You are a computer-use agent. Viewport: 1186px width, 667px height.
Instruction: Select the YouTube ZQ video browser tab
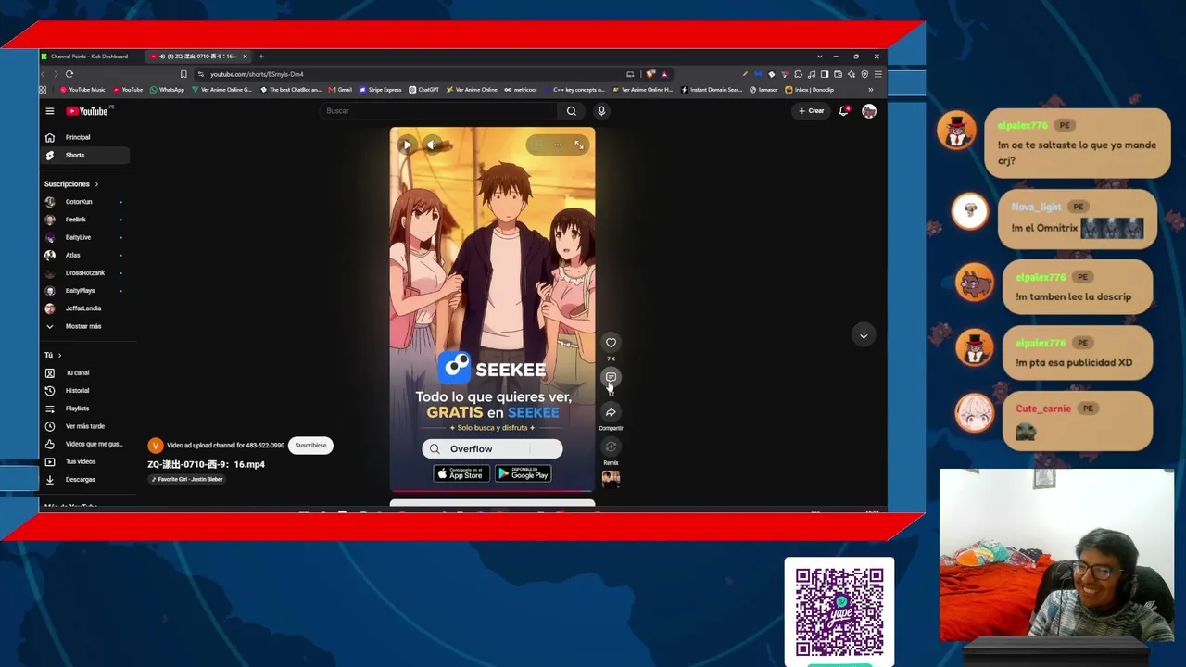click(197, 57)
